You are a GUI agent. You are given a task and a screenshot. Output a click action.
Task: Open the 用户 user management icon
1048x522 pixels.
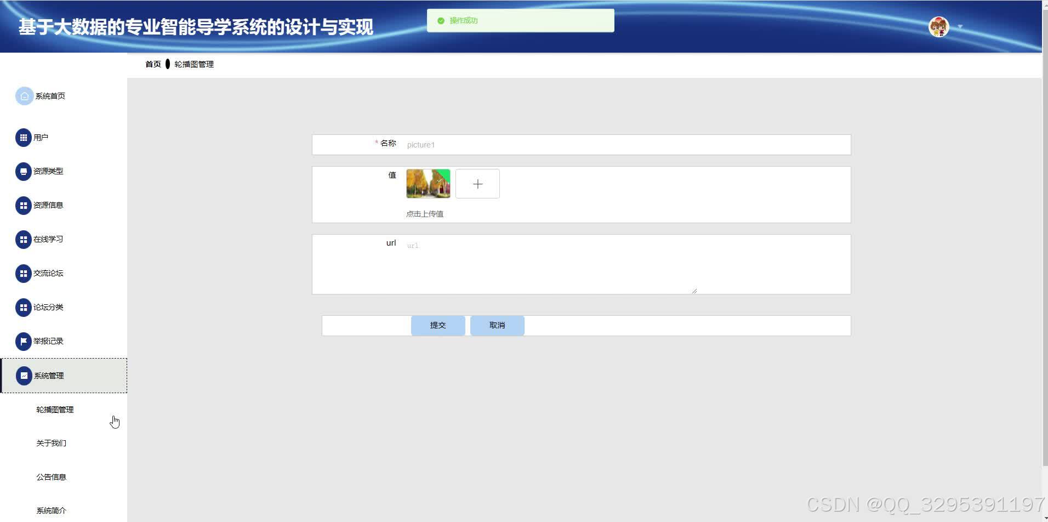(24, 138)
